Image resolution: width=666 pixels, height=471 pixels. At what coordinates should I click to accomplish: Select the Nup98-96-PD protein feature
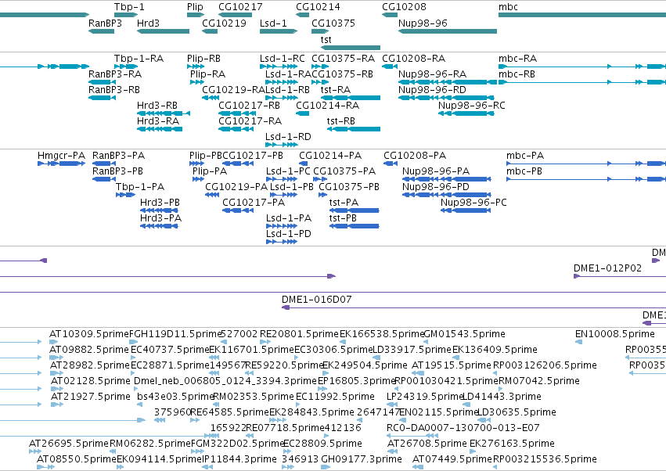[x=446, y=195]
